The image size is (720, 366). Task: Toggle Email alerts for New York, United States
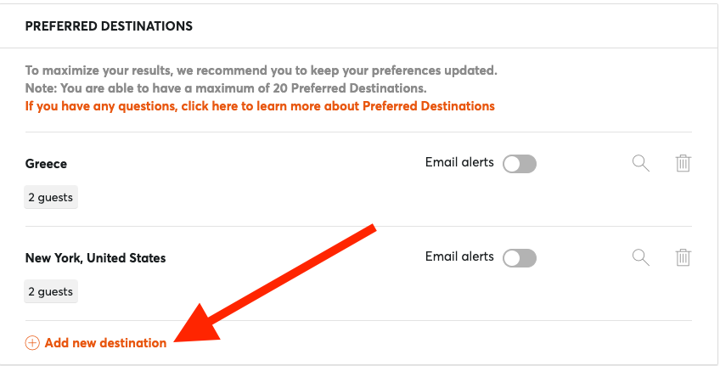click(x=520, y=257)
